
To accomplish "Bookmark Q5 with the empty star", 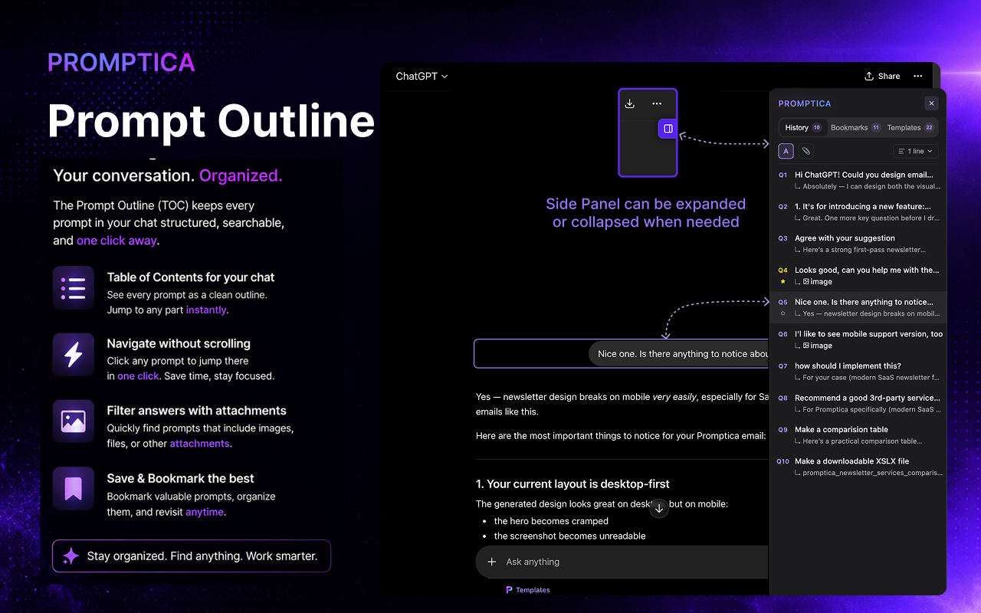I will click(x=783, y=313).
